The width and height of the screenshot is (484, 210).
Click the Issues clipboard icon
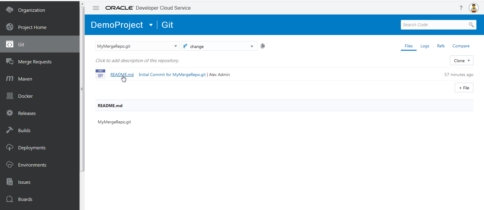pos(10,182)
